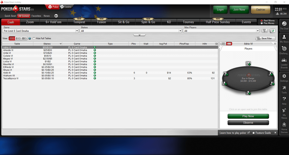Viewport: 289px width, 155px height.
Task: Open Learn how to play poker link
Action: click(x=235, y=133)
